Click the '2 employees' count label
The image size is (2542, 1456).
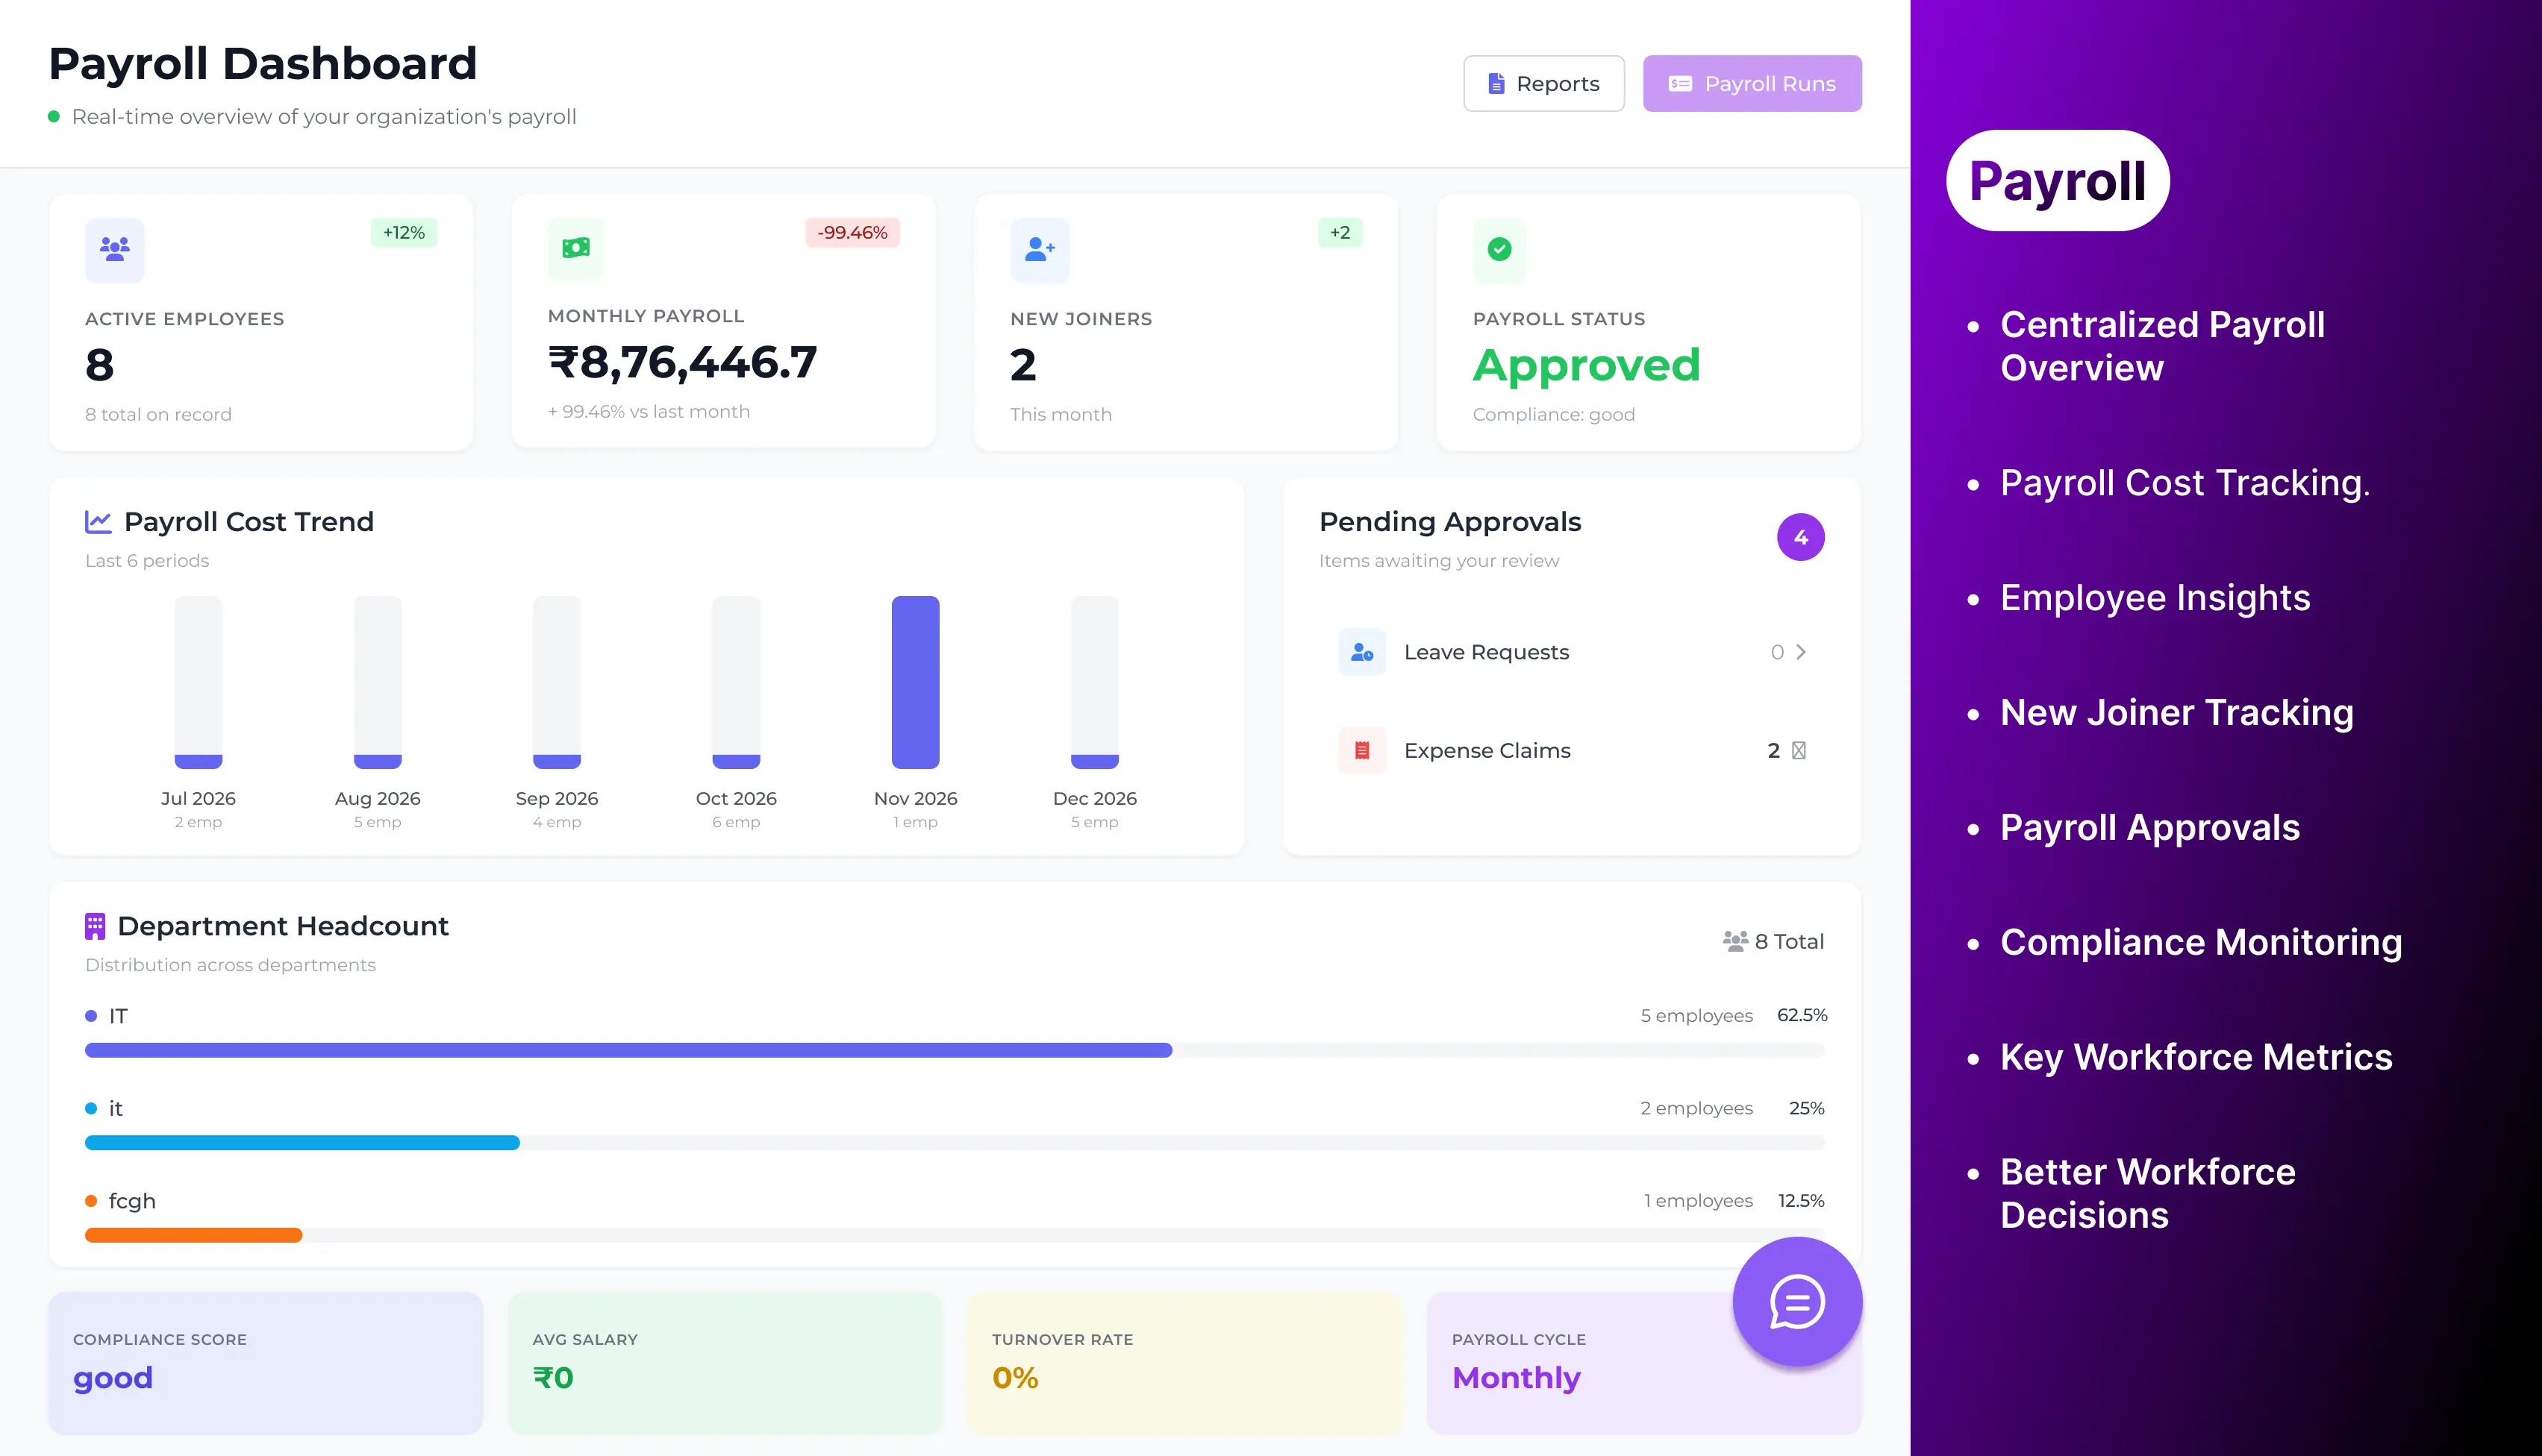pyautogui.click(x=1696, y=1108)
